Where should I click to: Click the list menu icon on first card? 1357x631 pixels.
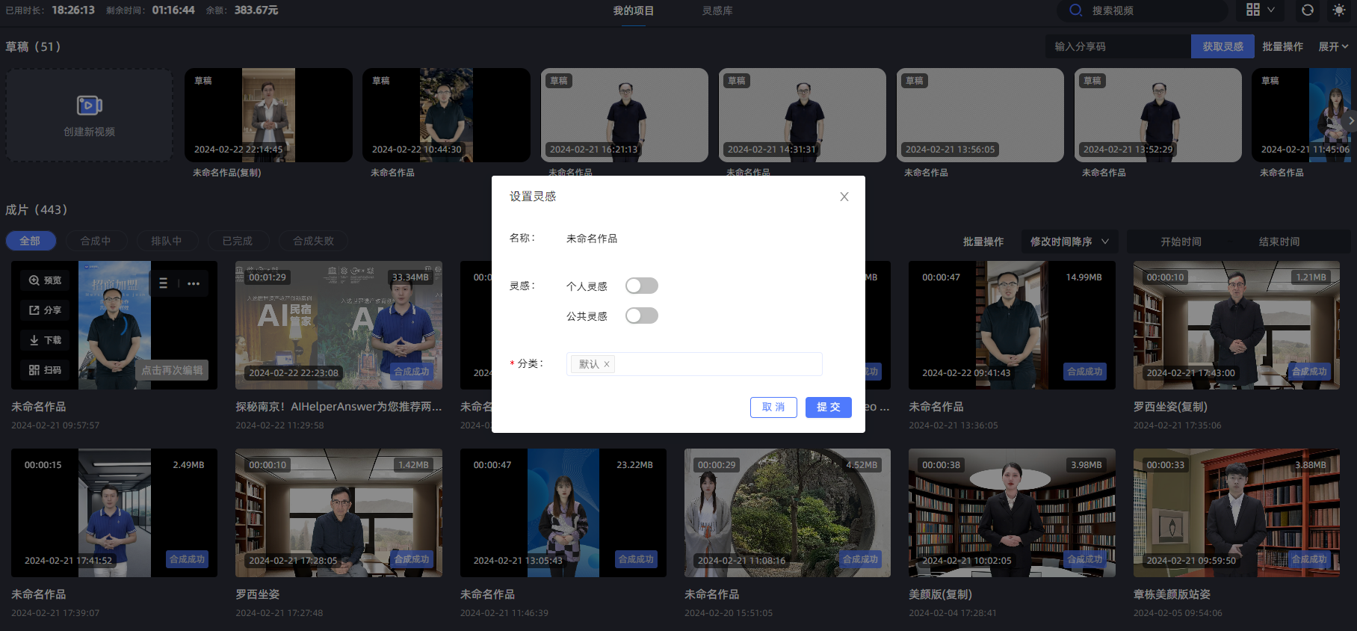click(164, 283)
